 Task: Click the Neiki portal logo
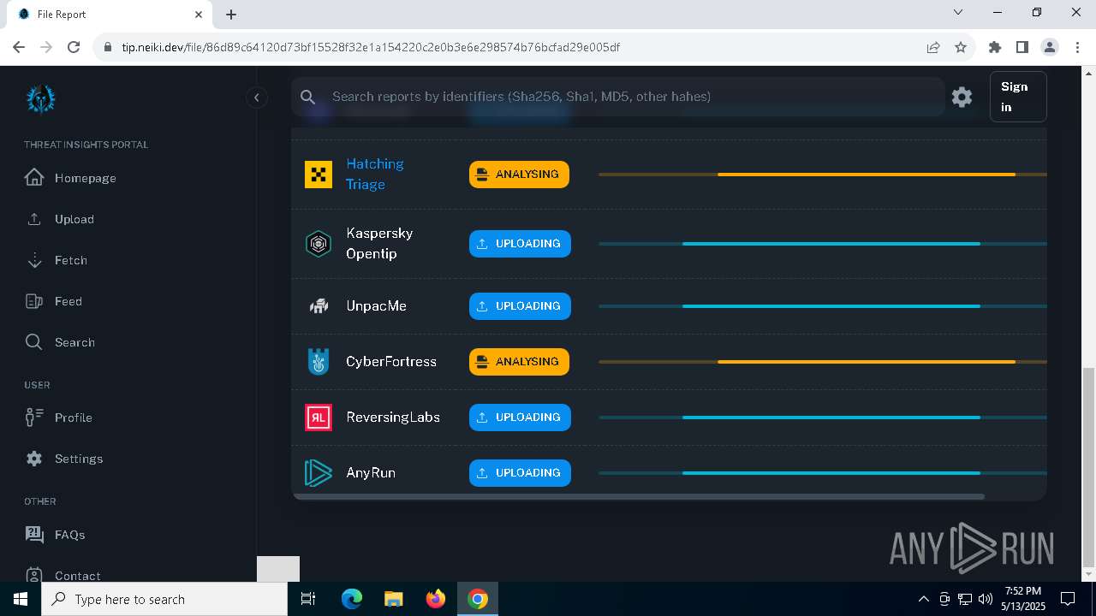point(40,99)
